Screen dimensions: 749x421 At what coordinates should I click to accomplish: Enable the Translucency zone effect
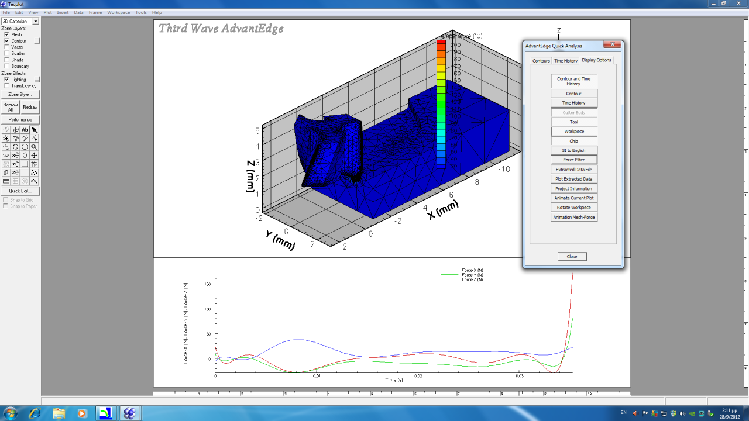pyautogui.click(x=6, y=86)
